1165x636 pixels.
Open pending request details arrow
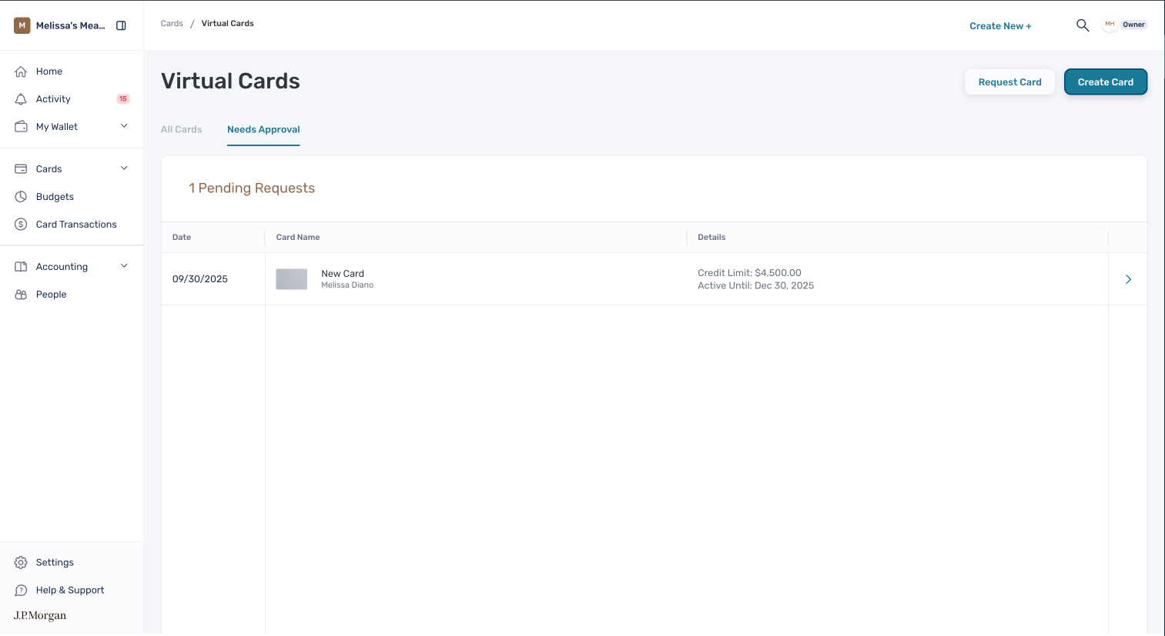tap(1128, 279)
